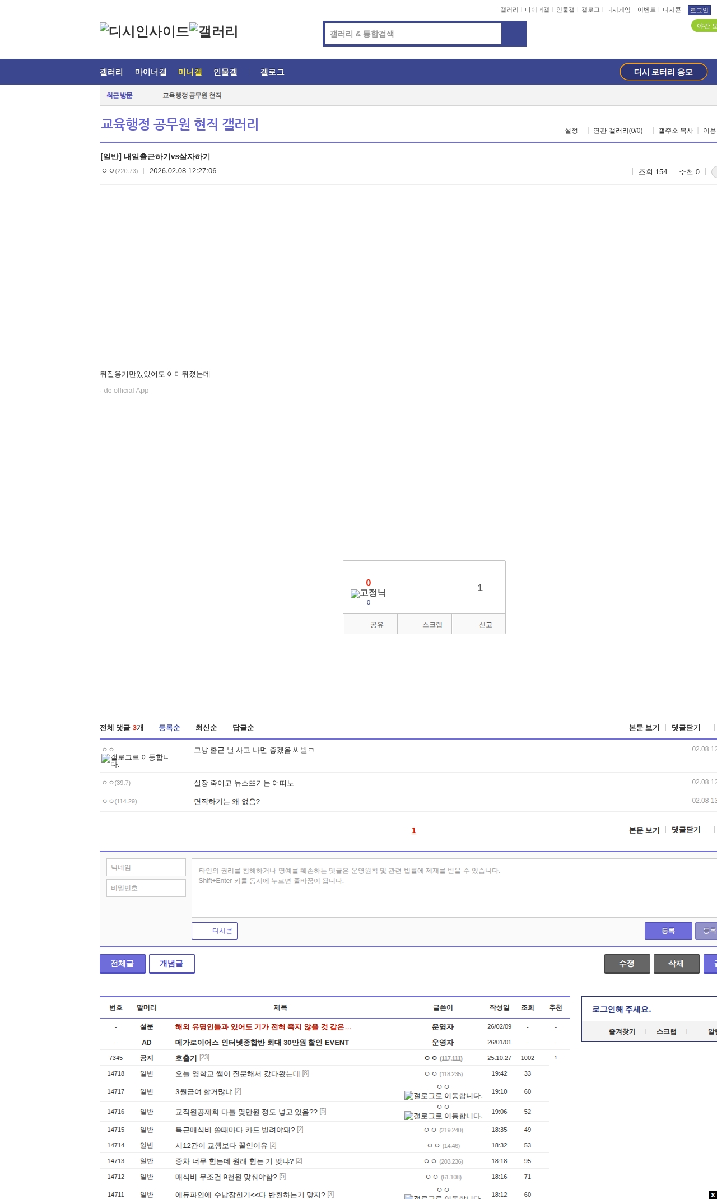Open the 설정 dropdown
The height and width of the screenshot is (1199, 717).
pyautogui.click(x=571, y=131)
